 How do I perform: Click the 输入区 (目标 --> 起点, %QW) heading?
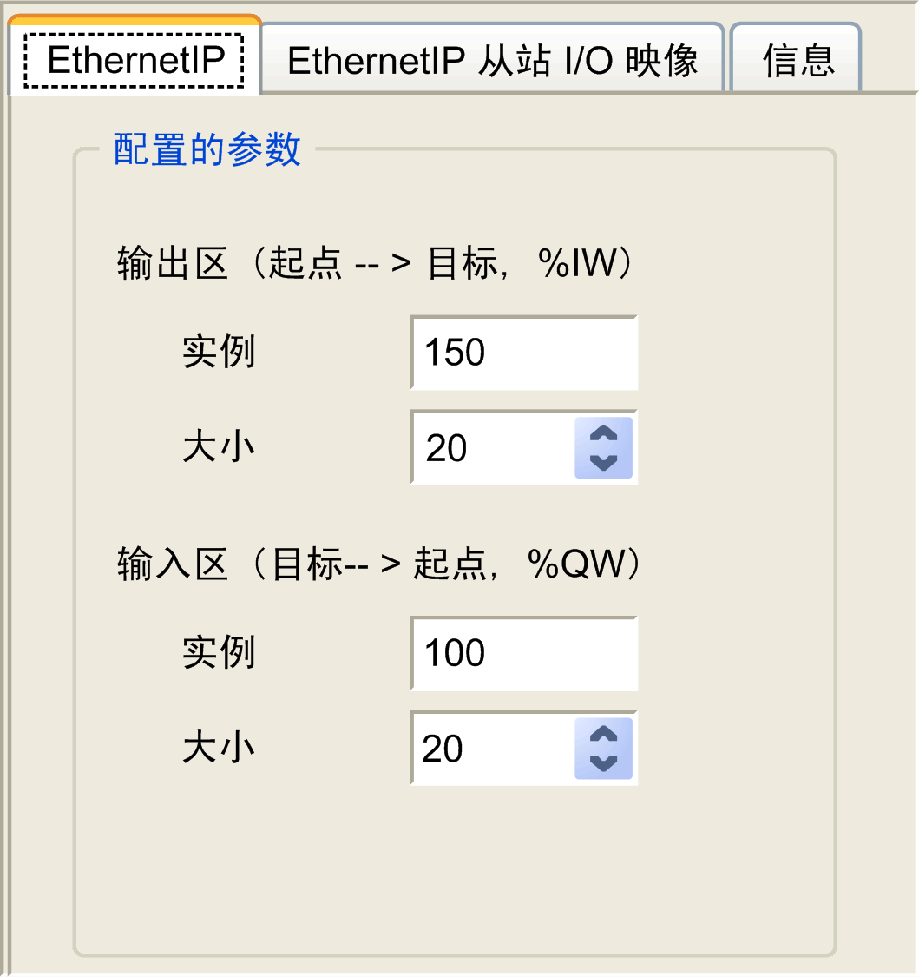pyautogui.click(x=379, y=564)
